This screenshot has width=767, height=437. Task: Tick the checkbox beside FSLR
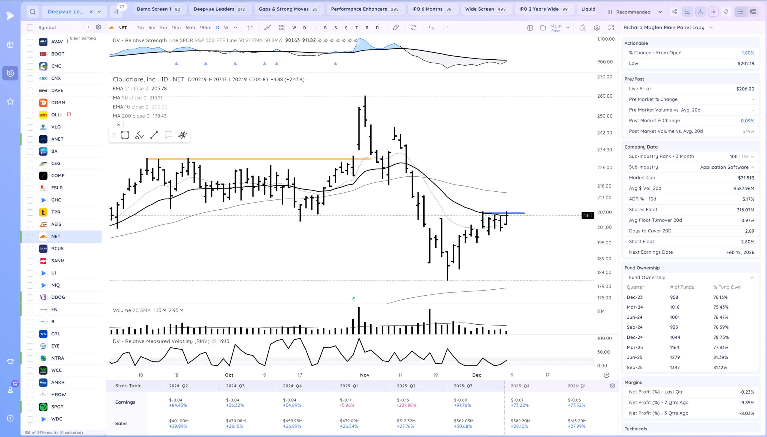30,188
